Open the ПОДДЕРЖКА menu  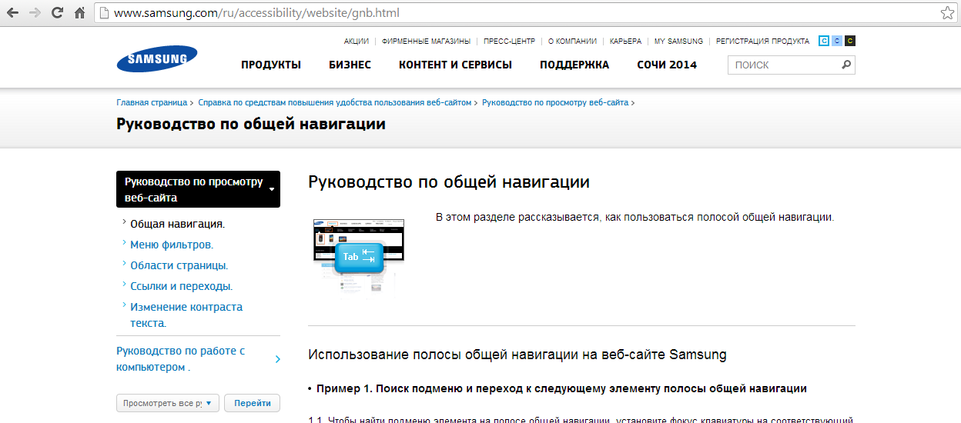(574, 65)
